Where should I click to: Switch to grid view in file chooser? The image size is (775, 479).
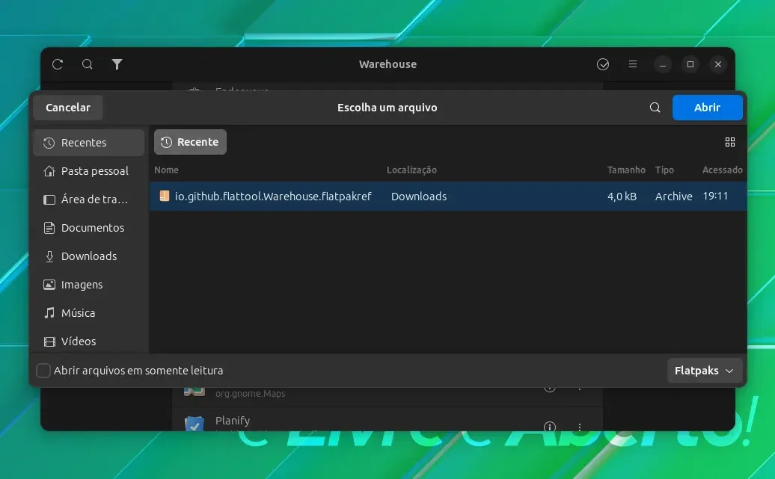tap(730, 142)
